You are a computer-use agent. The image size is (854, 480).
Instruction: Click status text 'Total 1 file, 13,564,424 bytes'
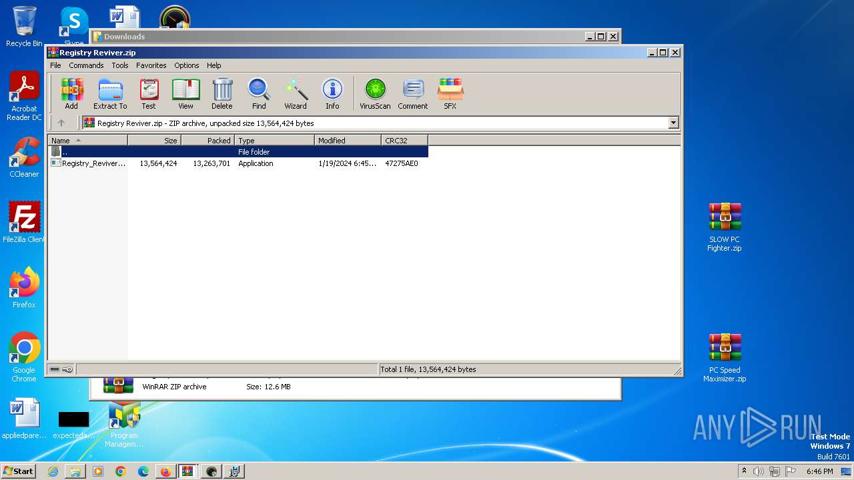coord(428,369)
